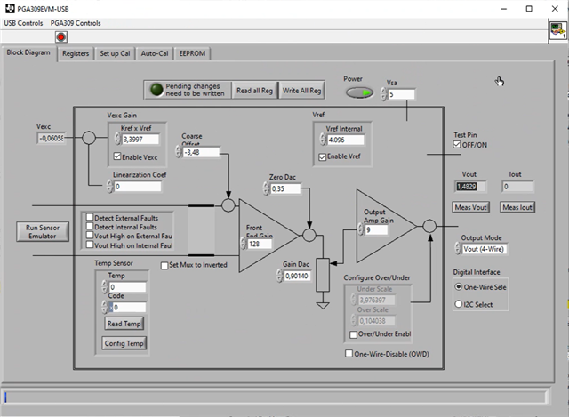This screenshot has width=569, height=417.
Task: Click the Config Temp button
Action: coord(124,343)
